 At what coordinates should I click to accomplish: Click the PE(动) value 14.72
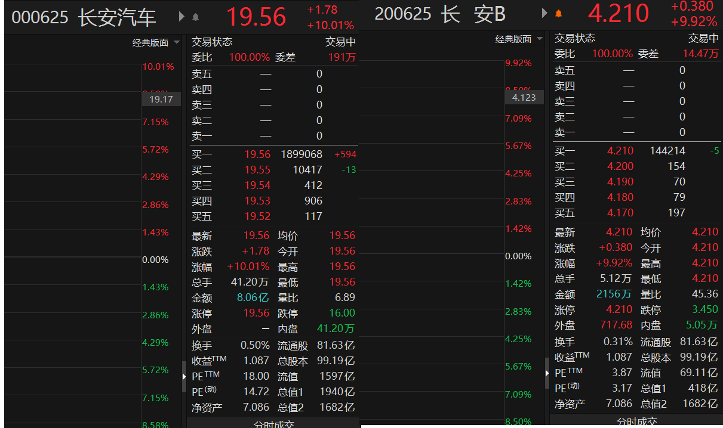[256, 392]
